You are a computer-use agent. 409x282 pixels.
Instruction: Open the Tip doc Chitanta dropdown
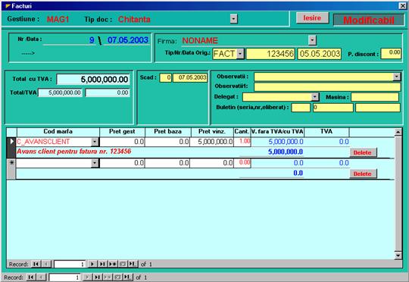point(234,19)
